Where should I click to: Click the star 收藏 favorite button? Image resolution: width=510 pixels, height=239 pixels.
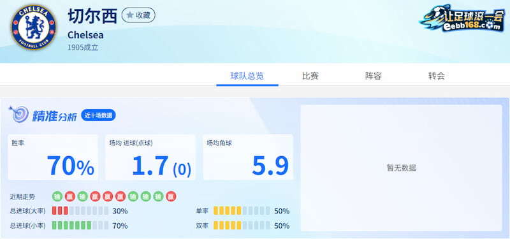138,15
